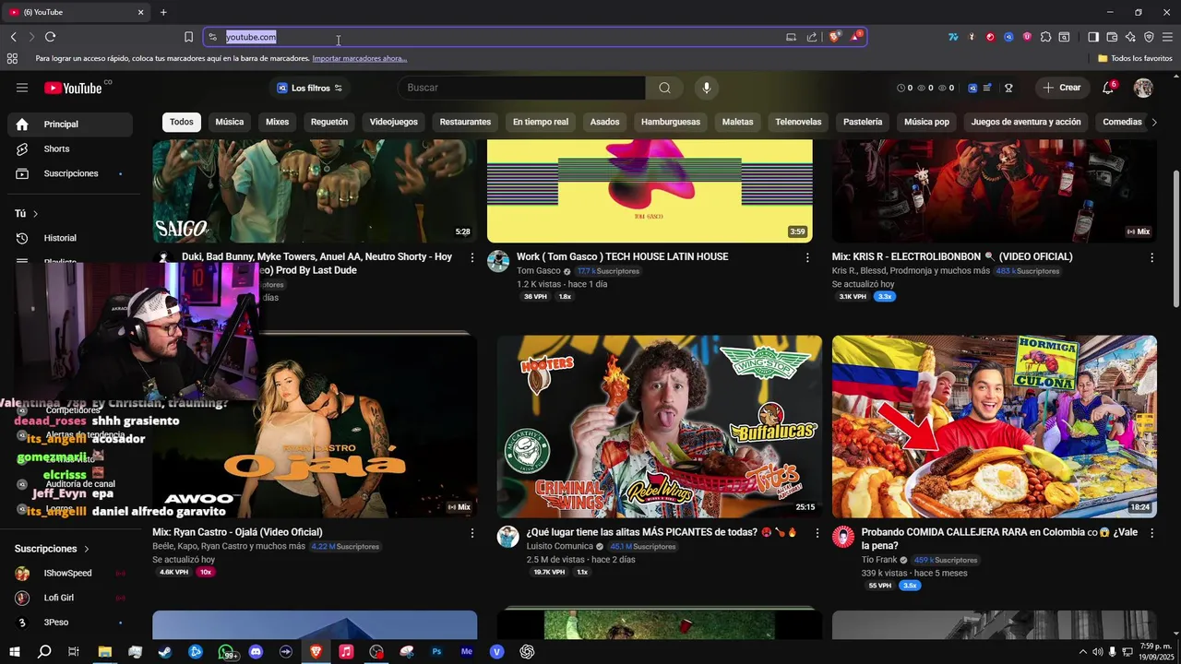Open Historial in the sidebar
The width and height of the screenshot is (1181, 664).
[69, 238]
